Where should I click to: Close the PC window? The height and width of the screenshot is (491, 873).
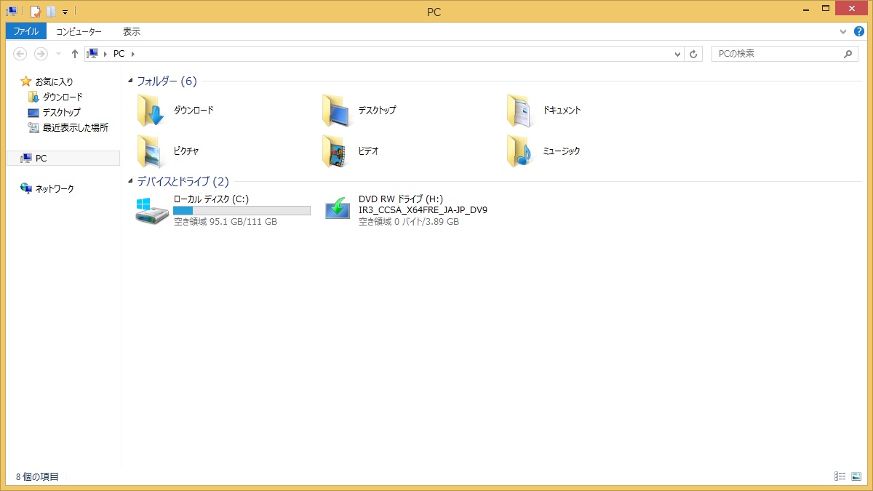tap(852, 9)
